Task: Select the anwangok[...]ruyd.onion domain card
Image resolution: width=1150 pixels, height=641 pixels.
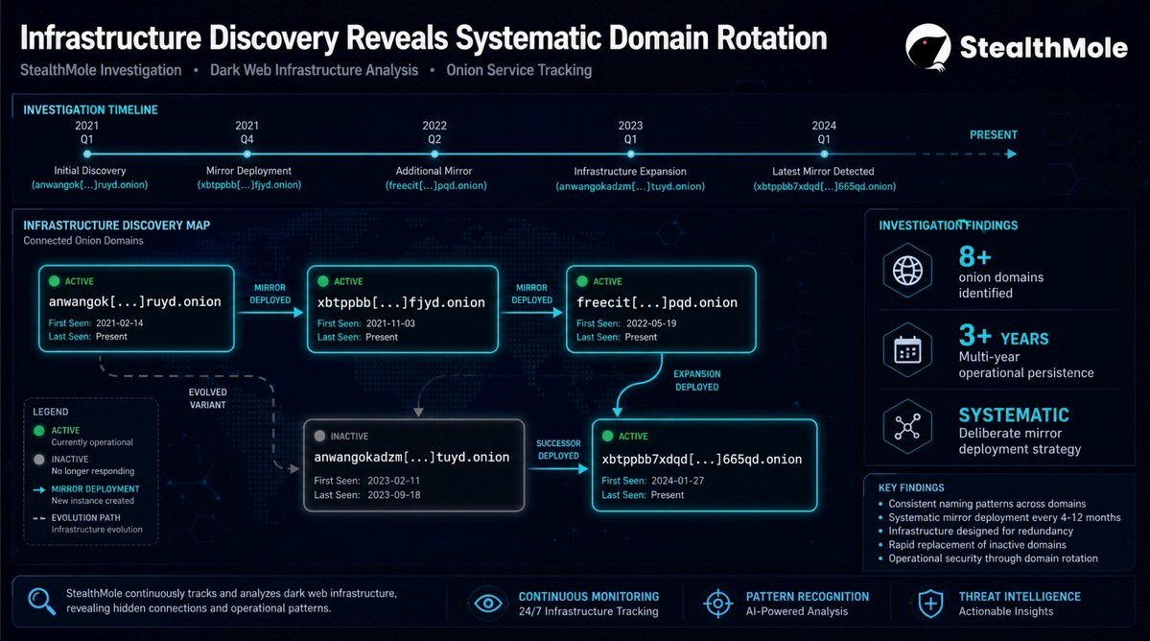Action: tap(136, 309)
